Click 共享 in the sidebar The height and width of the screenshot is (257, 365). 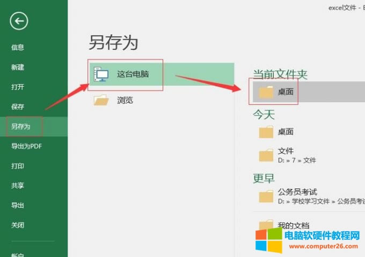click(18, 185)
